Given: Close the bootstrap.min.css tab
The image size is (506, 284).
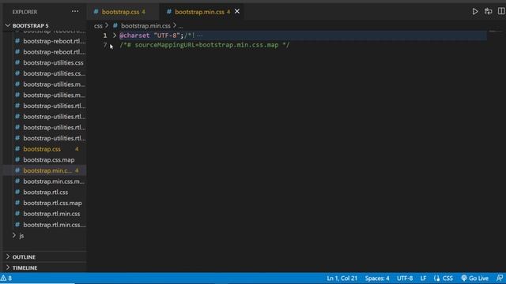Looking at the screenshot, I should [237, 12].
